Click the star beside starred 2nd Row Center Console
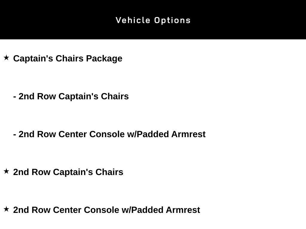This screenshot has width=306, height=229. pos(7,209)
